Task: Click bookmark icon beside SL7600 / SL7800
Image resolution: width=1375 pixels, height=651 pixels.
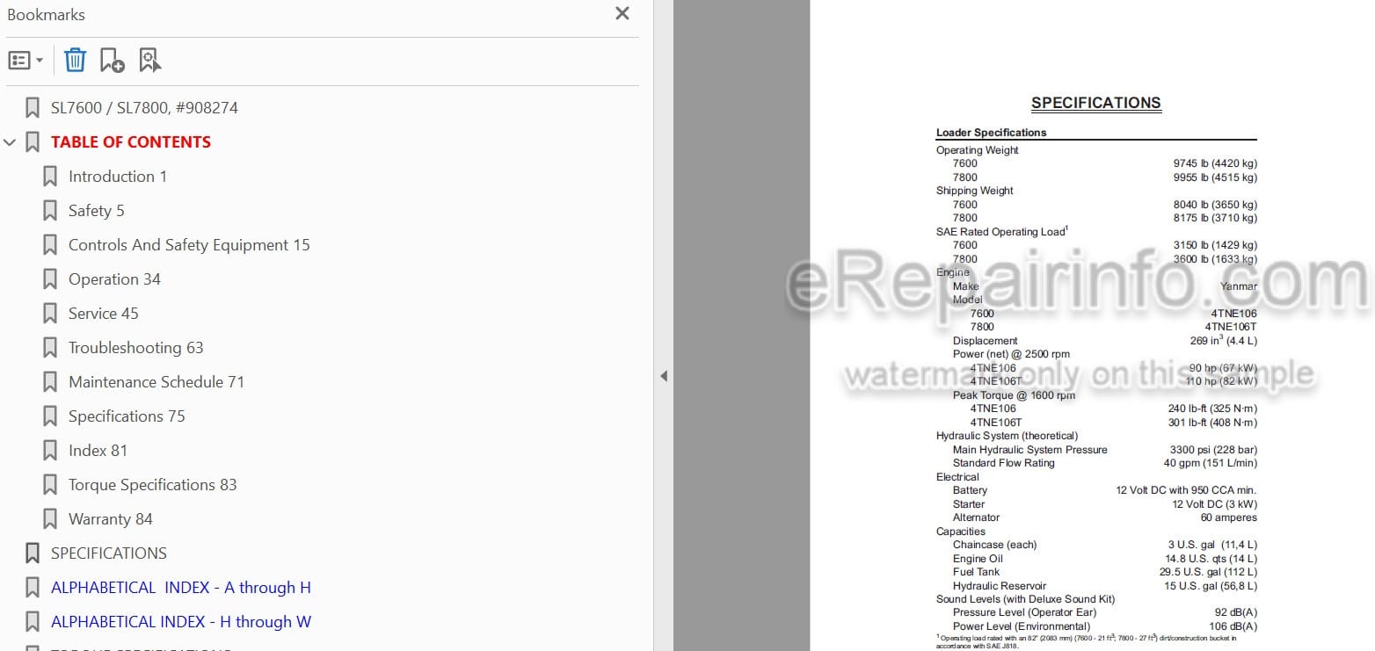Action: click(33, 108)
